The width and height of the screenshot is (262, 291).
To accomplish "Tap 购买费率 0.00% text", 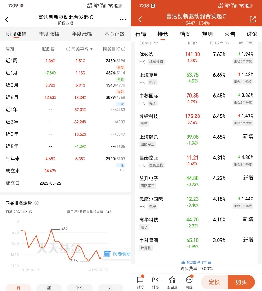I will point(196,269).
